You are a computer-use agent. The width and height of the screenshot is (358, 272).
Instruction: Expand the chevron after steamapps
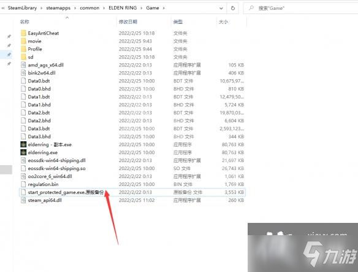click(75, 8)
